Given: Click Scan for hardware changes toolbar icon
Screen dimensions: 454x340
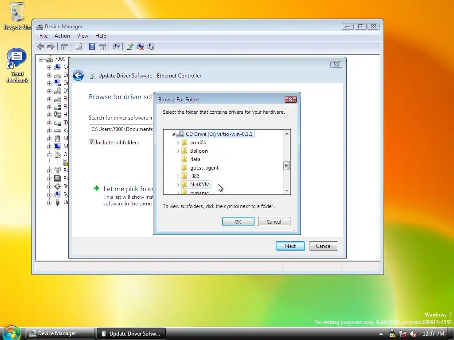Looking at the screenshot, I should click(x=116, y=46).
